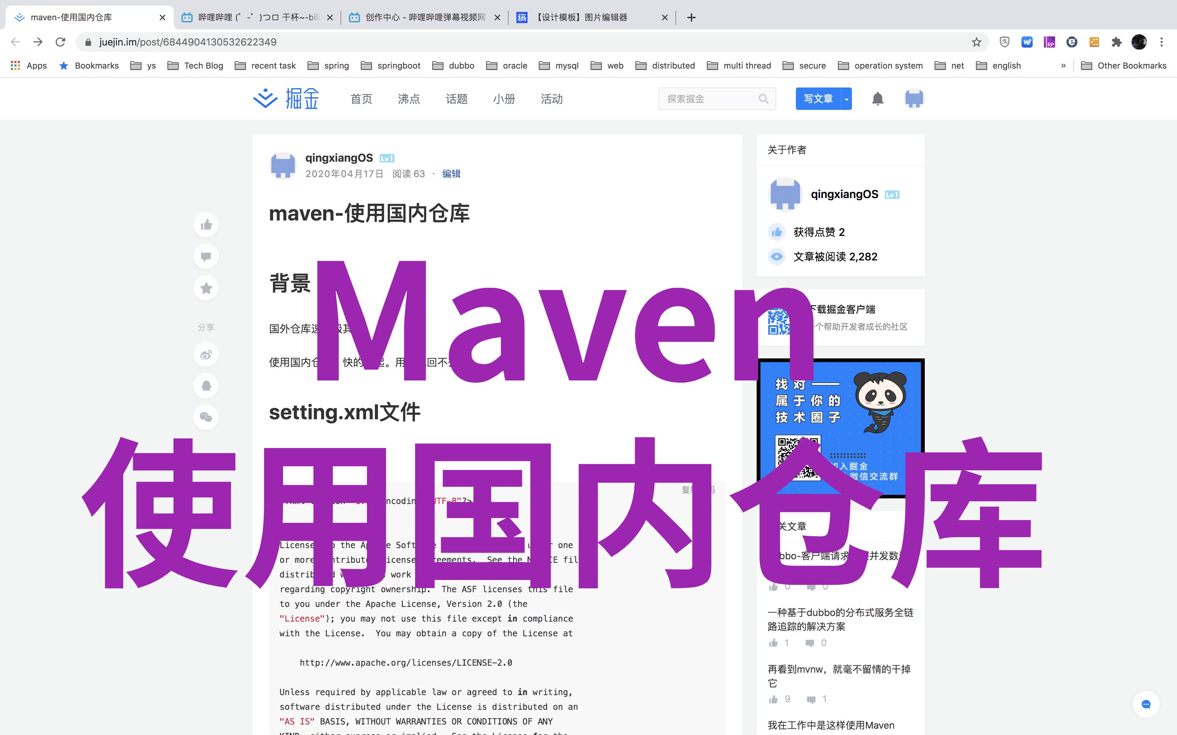
Task: Click the 活动 navigation menu item
Action: click(552, 98)
